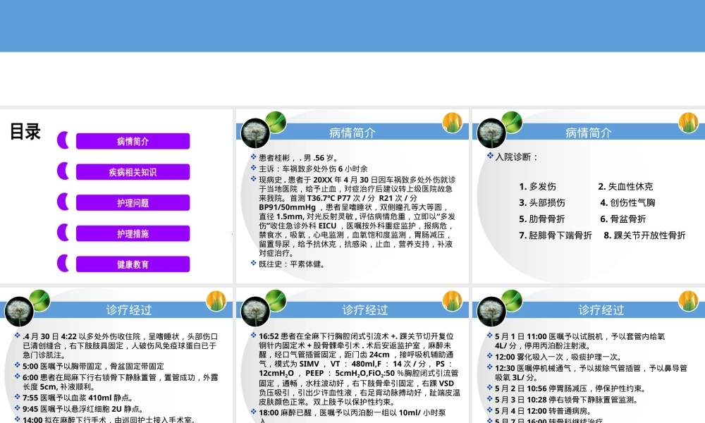Click the purple 病情简介 button in the 目录 slide
The height and width of the screenshot is (423, 705).
pyautogui.click(x=133, y=141)
